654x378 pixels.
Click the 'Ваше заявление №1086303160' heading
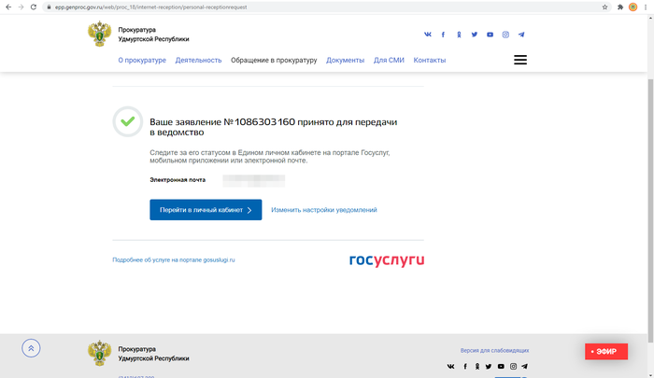(x=273, y=127)
